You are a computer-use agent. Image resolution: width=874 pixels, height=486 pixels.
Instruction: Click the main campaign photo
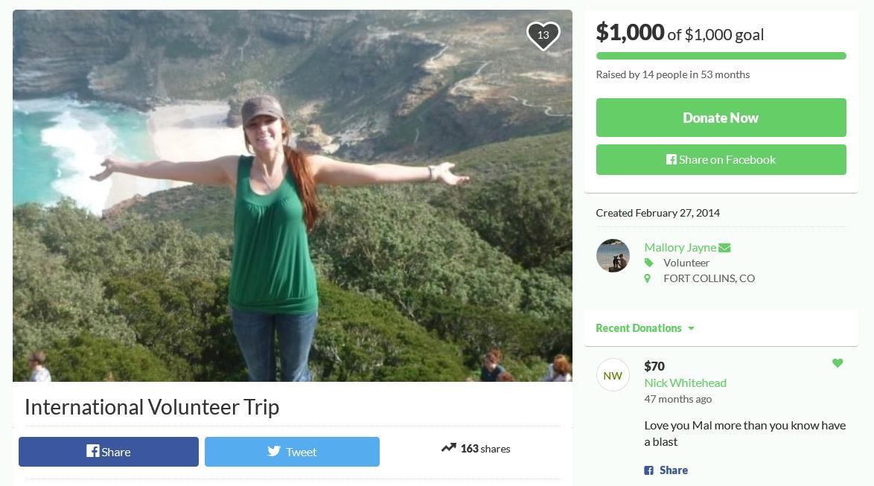point(292,195)
